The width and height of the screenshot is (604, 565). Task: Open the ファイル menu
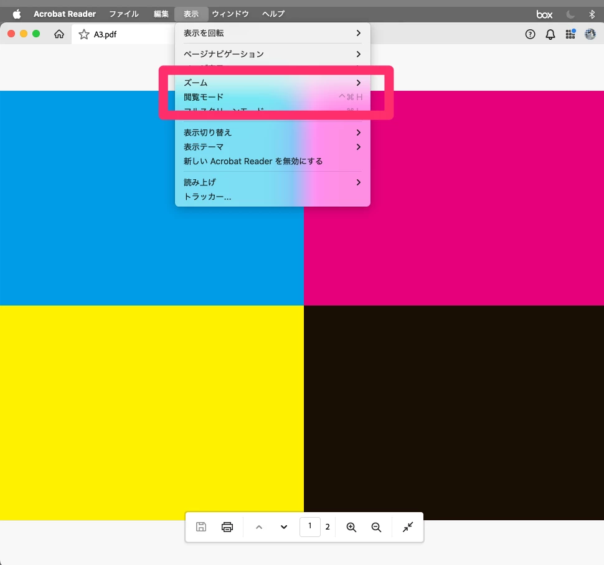124,14
